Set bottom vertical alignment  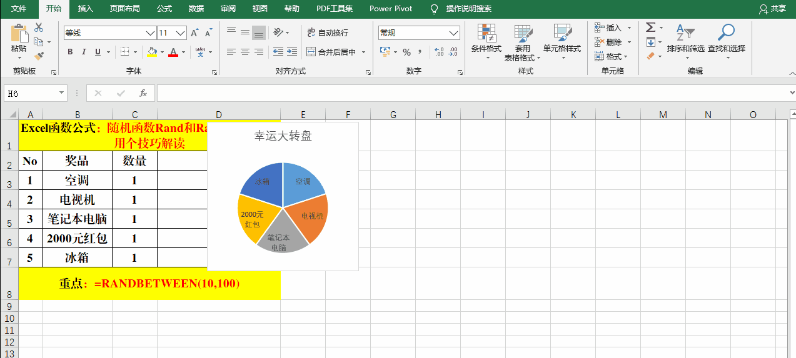(259, 32)
